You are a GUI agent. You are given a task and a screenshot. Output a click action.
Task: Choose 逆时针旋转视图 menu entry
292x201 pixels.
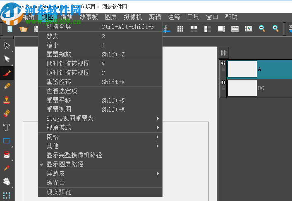pos(100,73)
